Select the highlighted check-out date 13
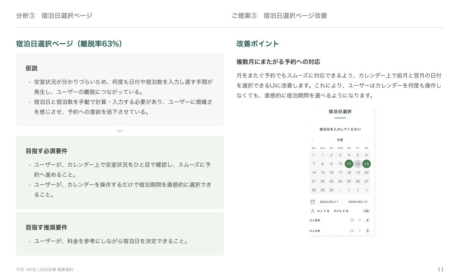This screenshot has height=280, width=460. click(x=367, y=164)
